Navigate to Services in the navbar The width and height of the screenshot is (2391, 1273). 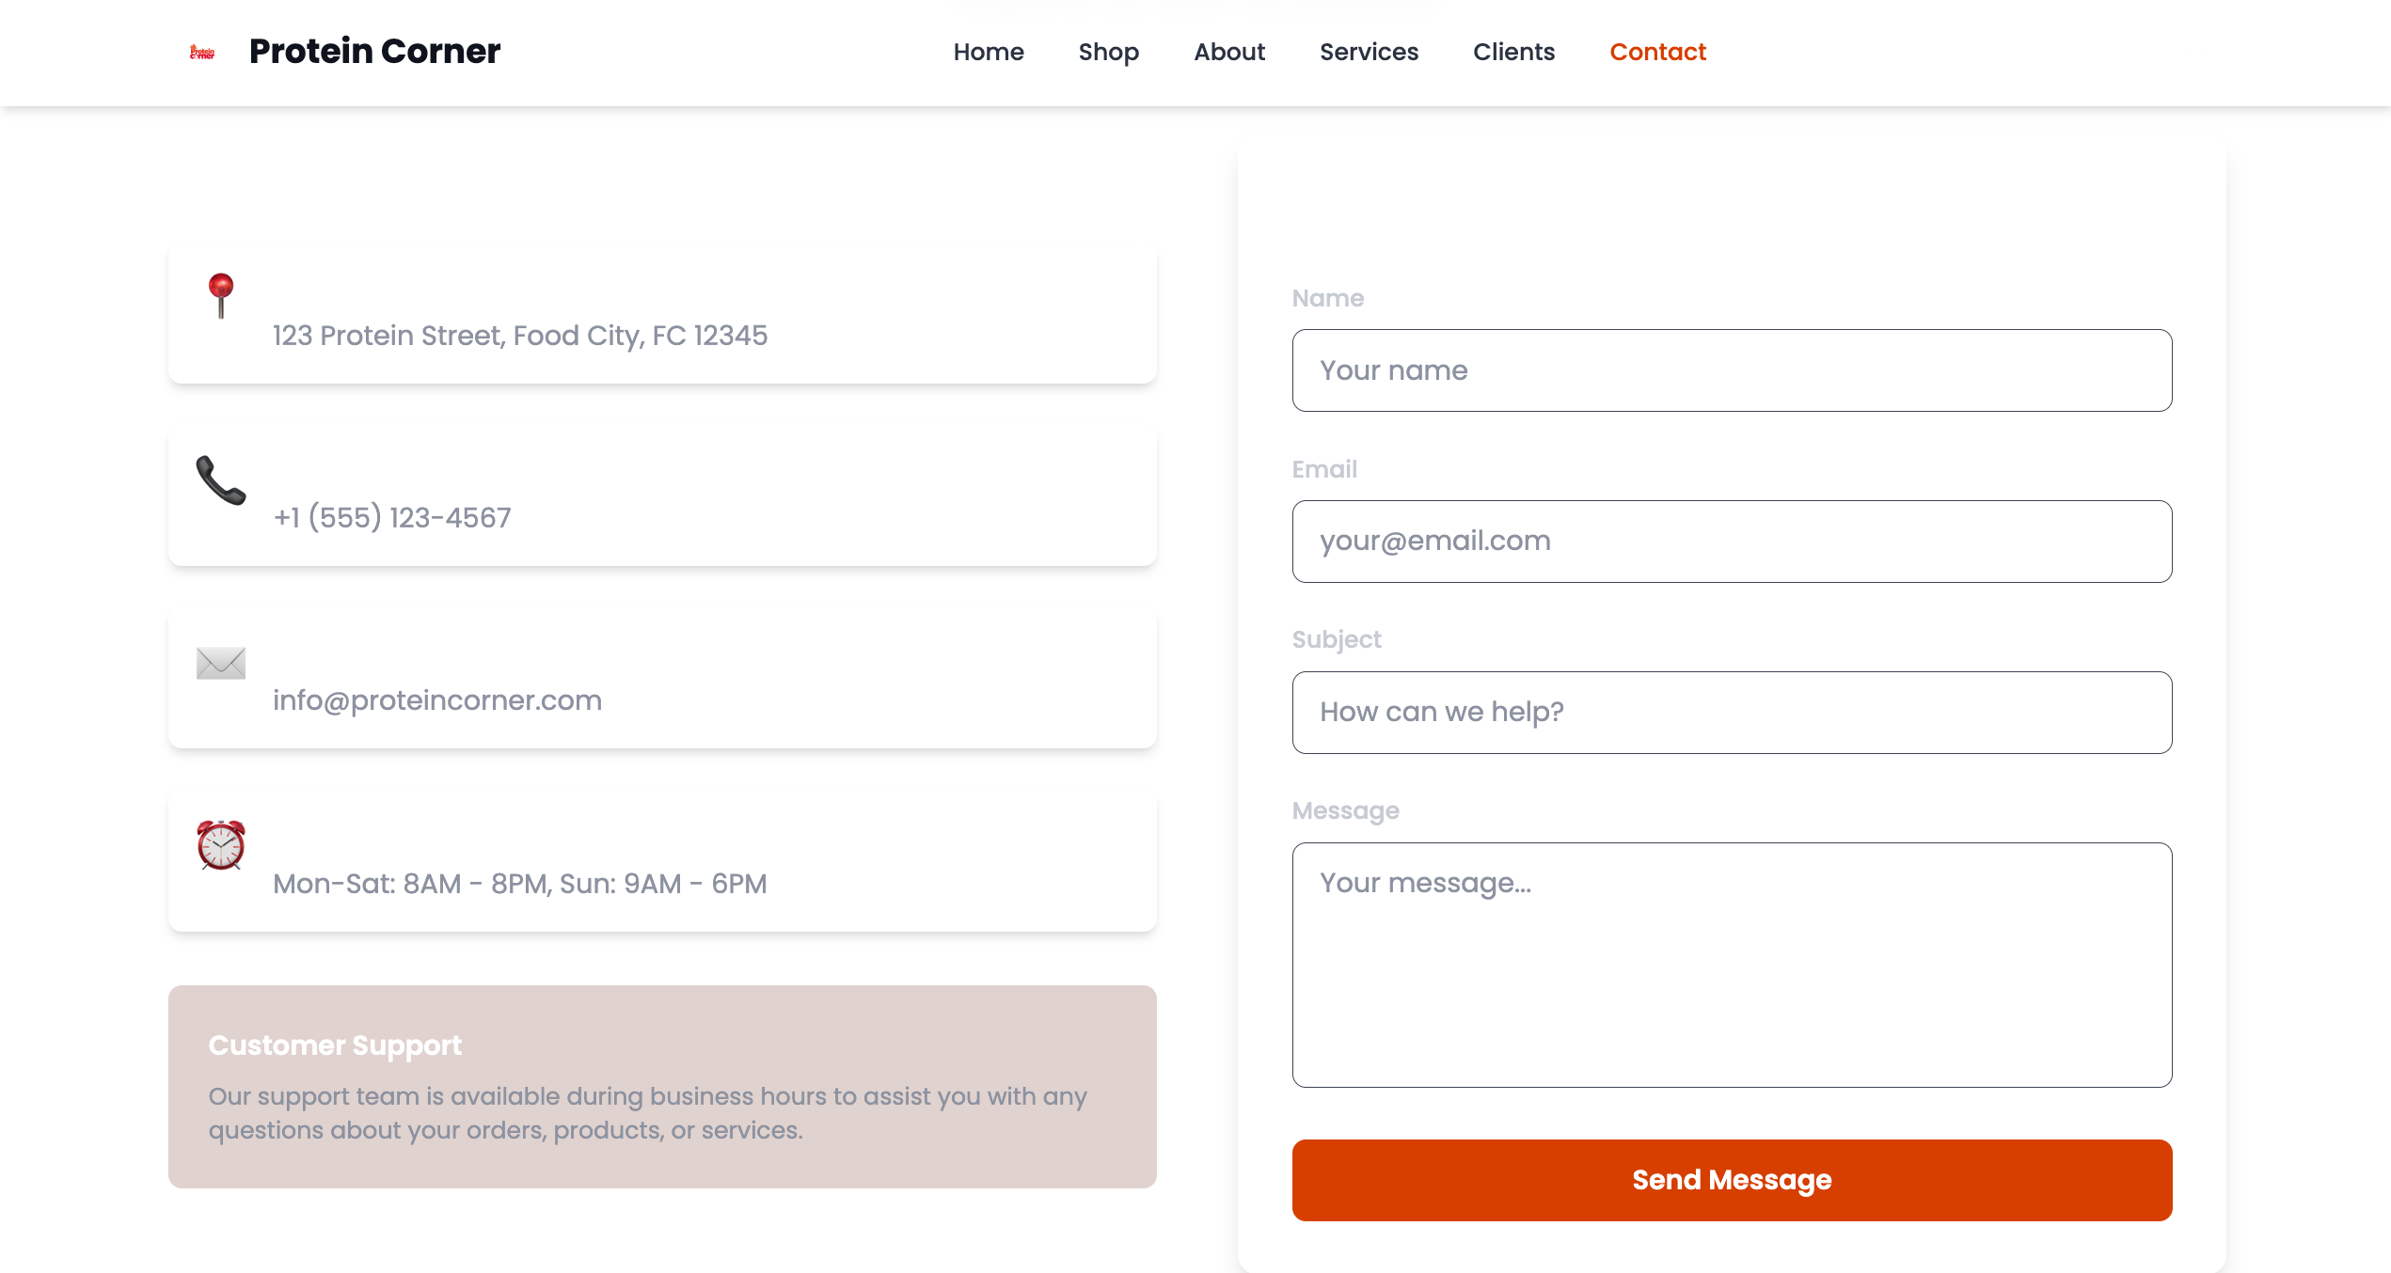coord(1369,52)
